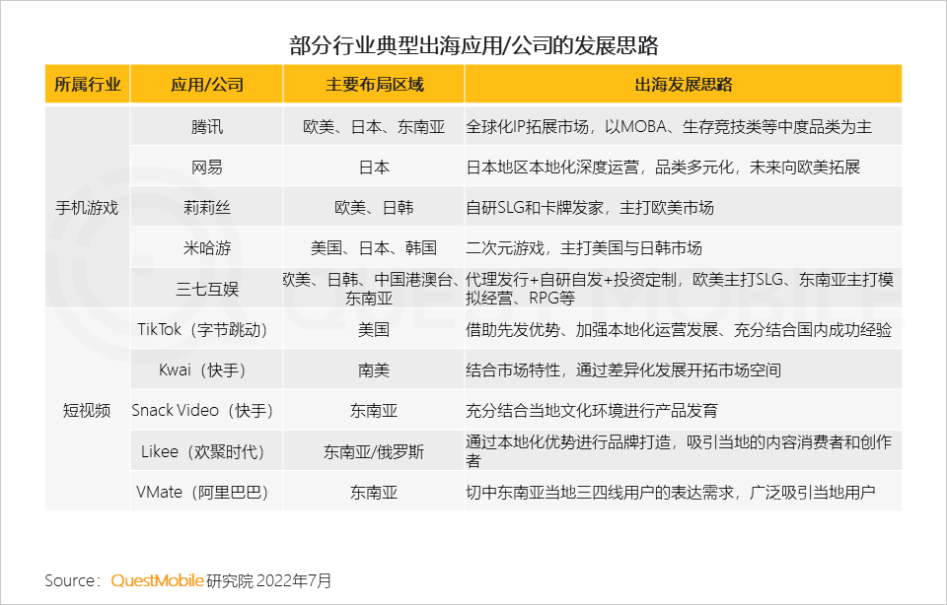Select the 手机游戏 industry category cell
Viewport: 947px width, 605px height.
click(85, 207)
